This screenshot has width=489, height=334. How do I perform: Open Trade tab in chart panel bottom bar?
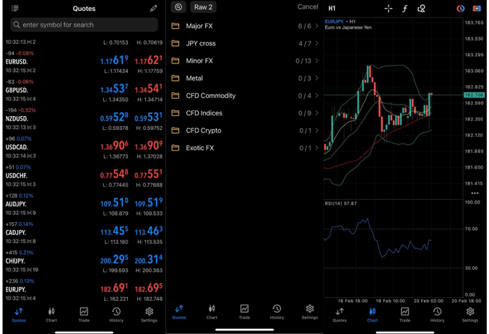[x=404, y=315]
